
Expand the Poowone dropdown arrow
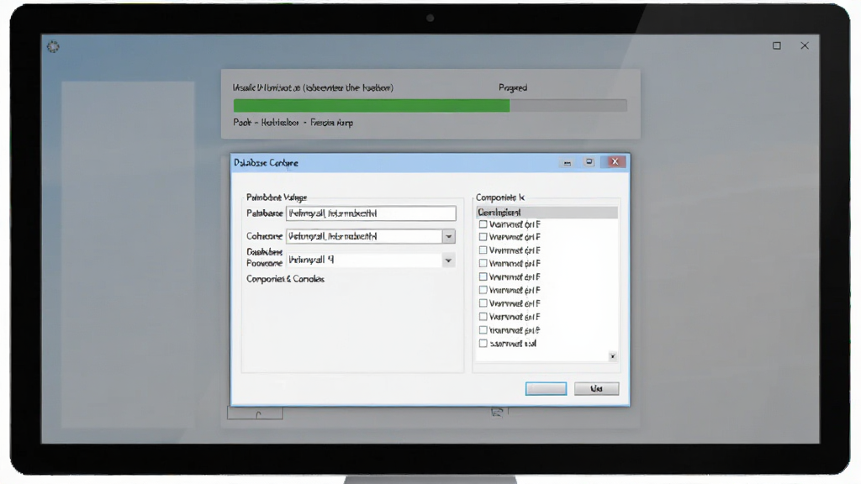[449, 260]
